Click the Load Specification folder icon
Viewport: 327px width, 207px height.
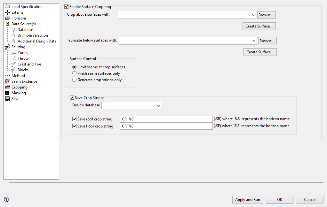(8, 7)
